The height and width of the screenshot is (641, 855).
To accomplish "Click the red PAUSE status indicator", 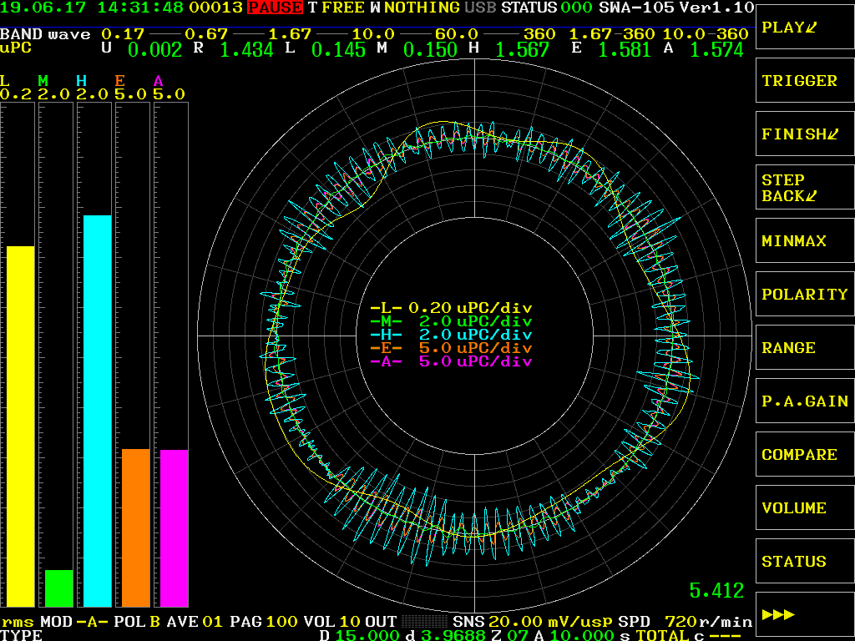I will click(x=275, y=8).
